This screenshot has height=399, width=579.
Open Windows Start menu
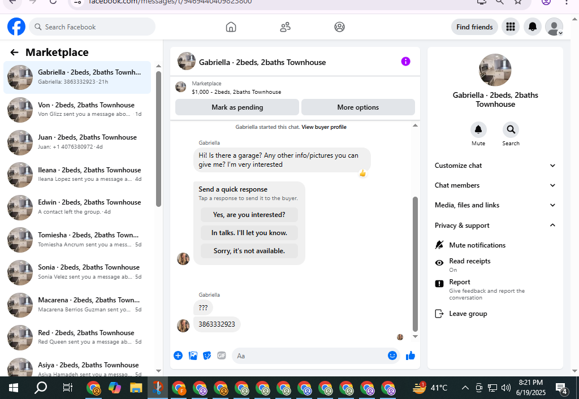point(14,388)
